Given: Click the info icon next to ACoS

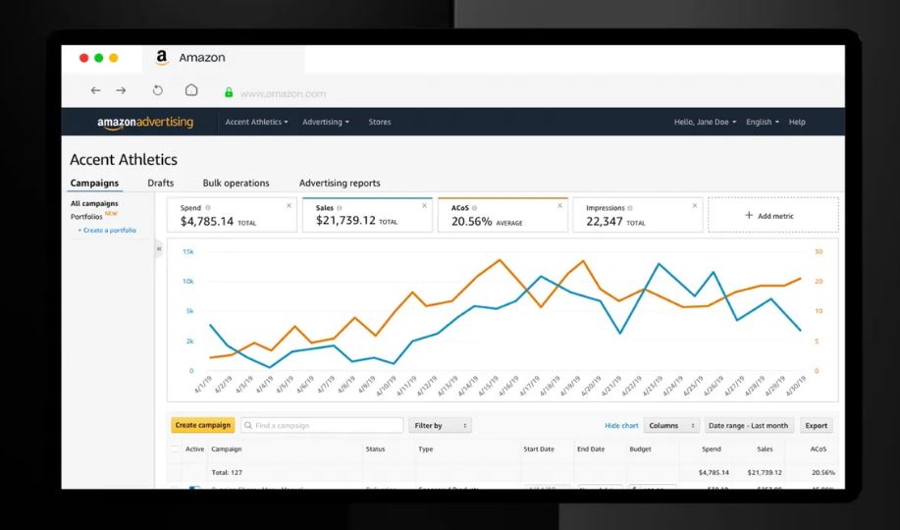Looking at the screenshot, I should (474, 208).
